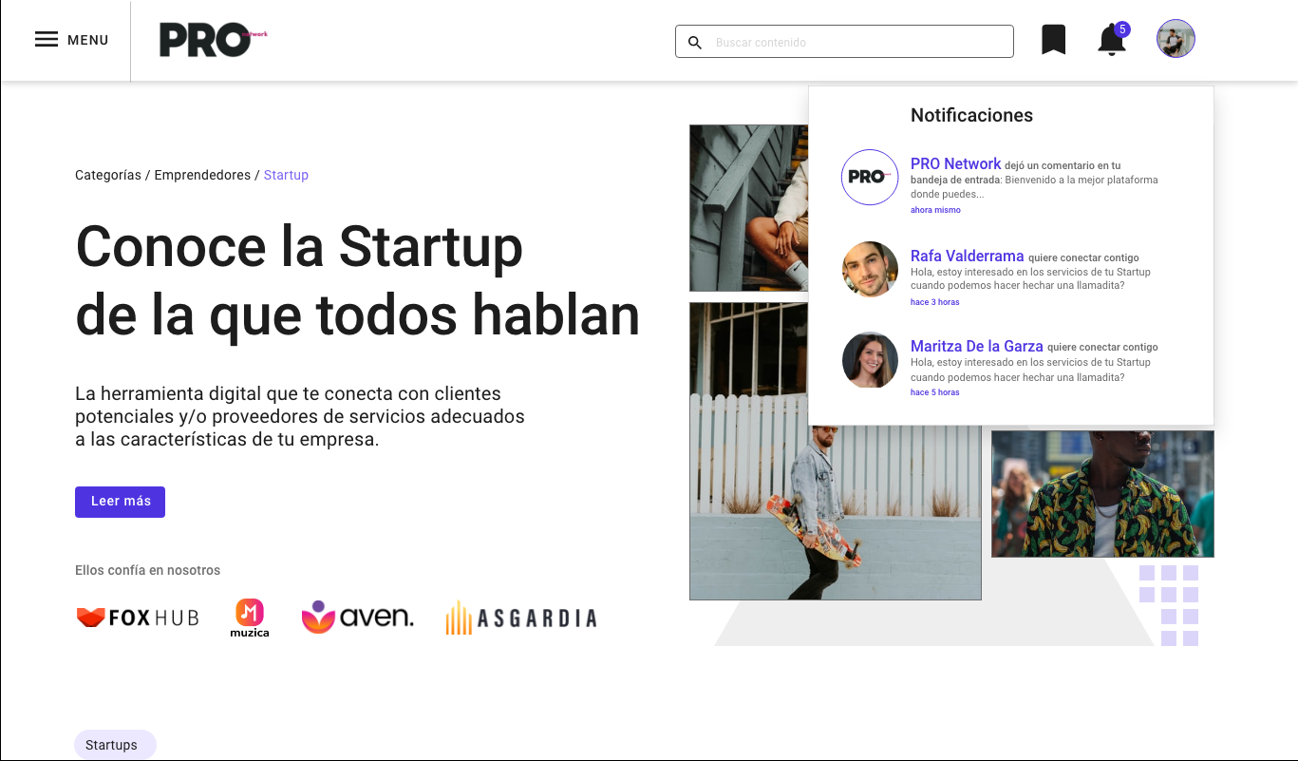
Task: Click Maritza De la Garza's profile photo
Action: [x=870, y=359]
